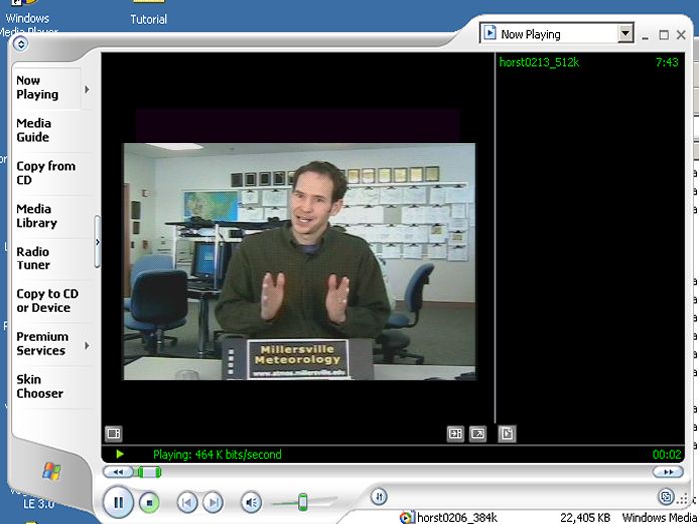The width and height of the screenshot is (699, 524).
Task: Click the 7:43 duration in playlist
Action: coord(667,62)
